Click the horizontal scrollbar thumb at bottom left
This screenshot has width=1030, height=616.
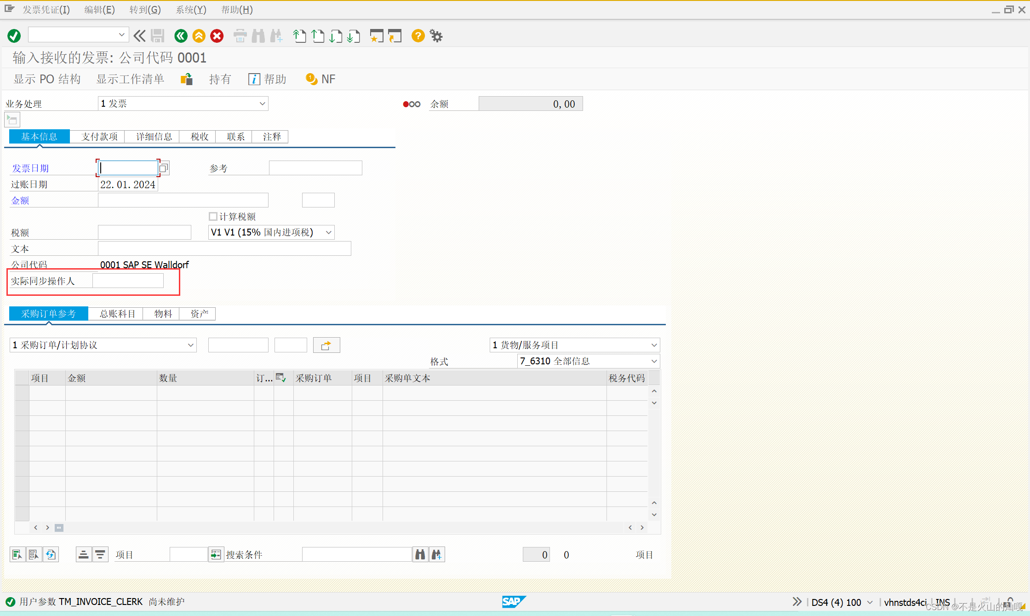pyautogui.click(x=59, y=528)
